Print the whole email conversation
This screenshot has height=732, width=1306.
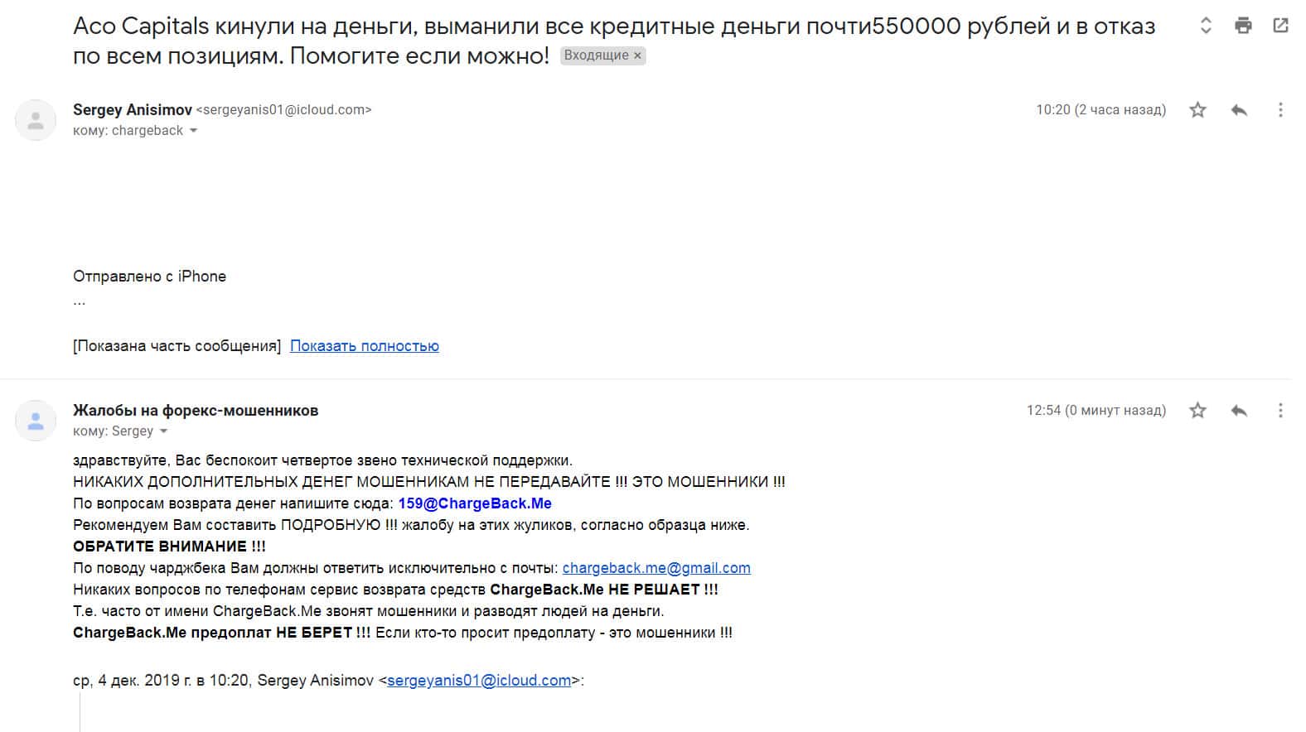(1243, 26)
